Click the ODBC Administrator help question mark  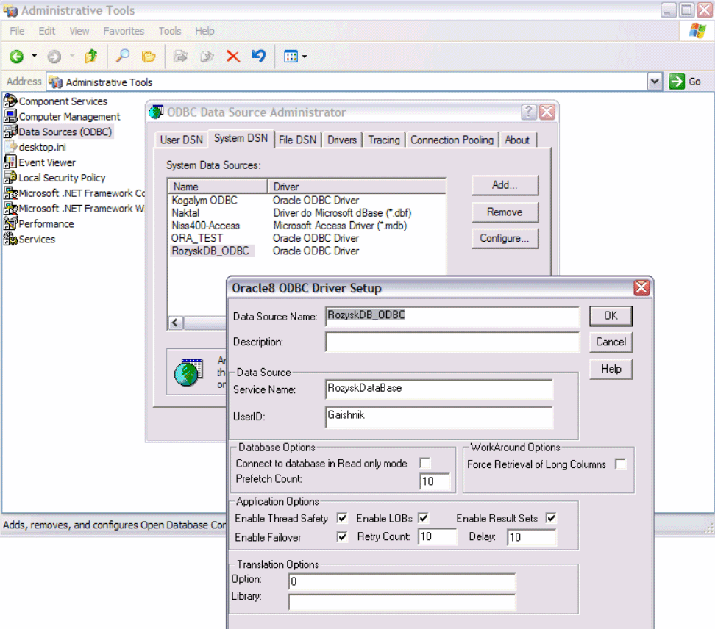coord(528,112)
